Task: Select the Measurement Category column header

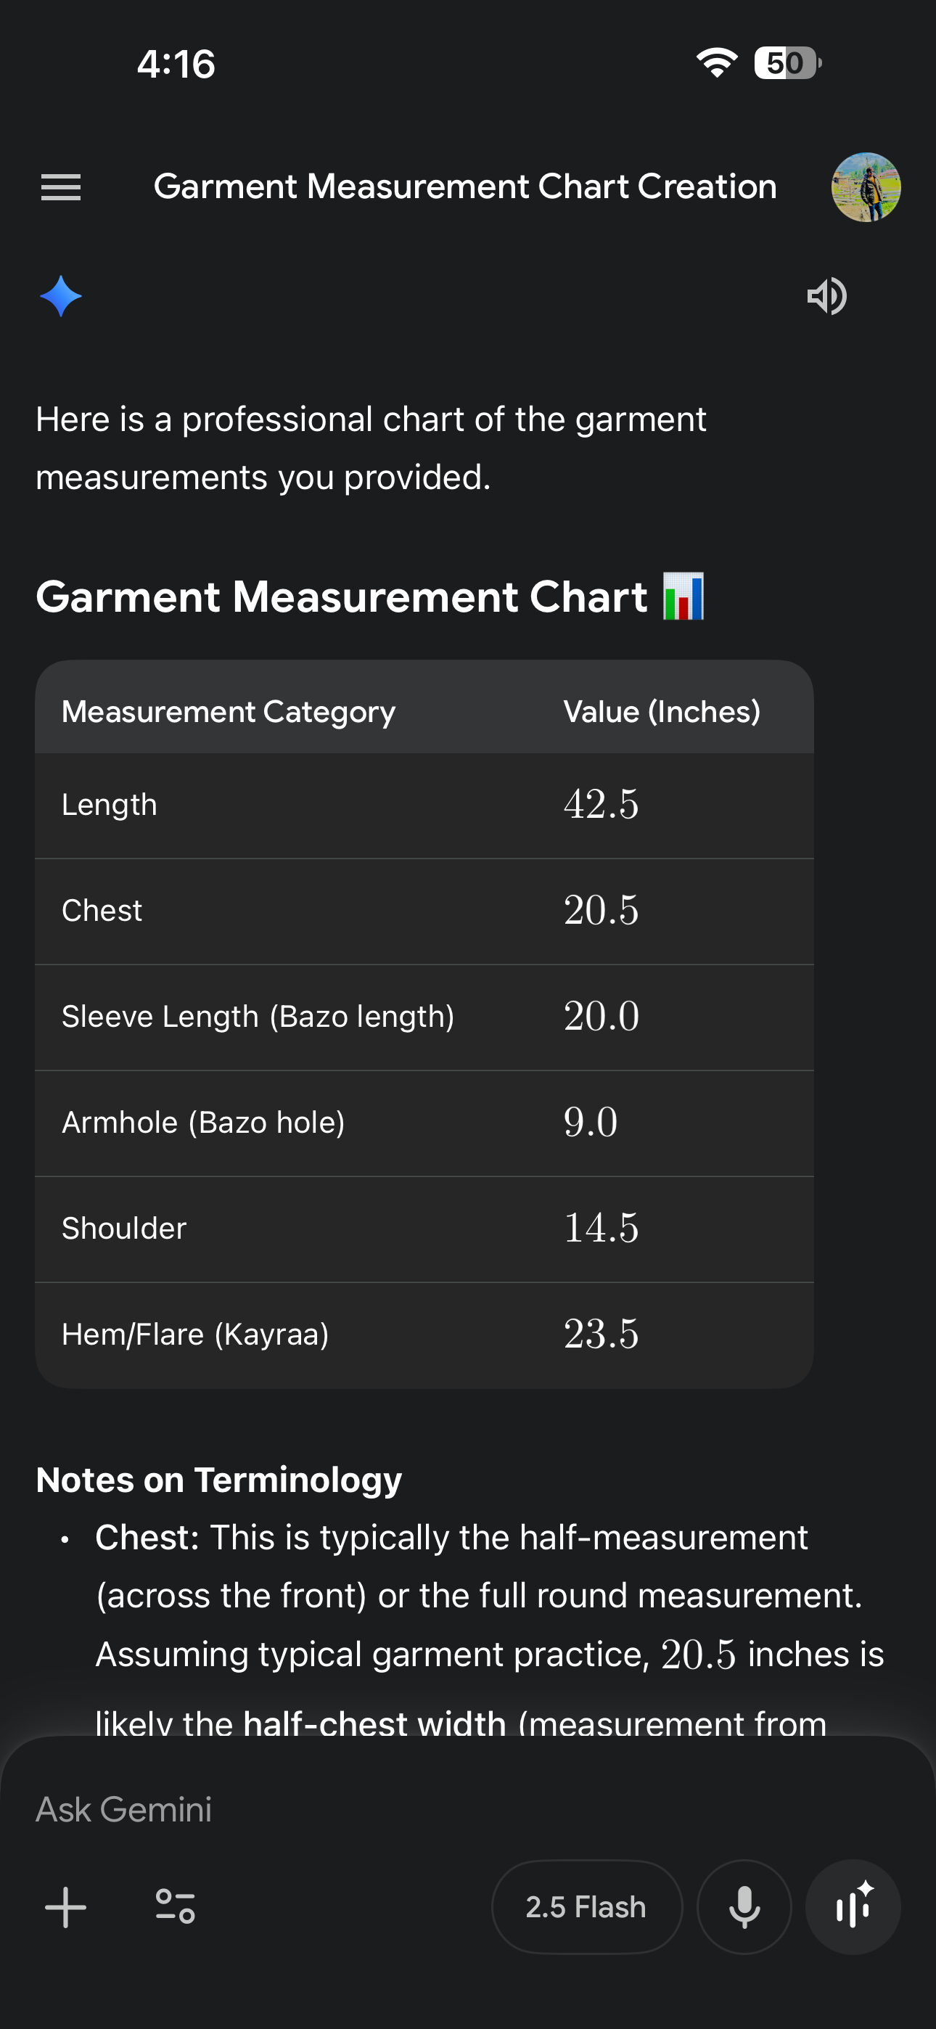Action: coord(229,712)
